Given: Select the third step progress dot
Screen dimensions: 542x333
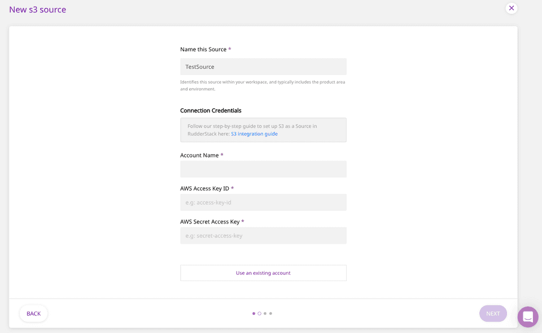Looking at the screenshot, I should pyautogui.click(x=265, y=313).
